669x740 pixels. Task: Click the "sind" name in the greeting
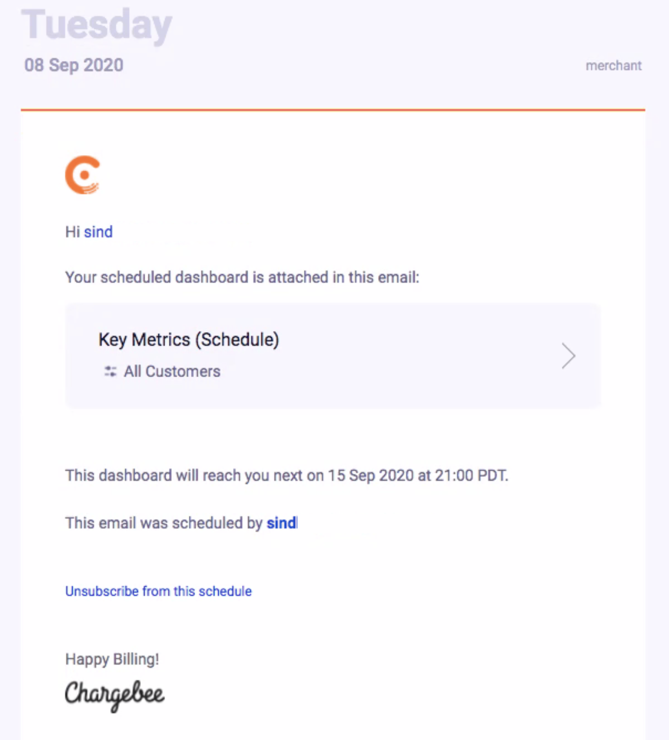pos(98,232)
